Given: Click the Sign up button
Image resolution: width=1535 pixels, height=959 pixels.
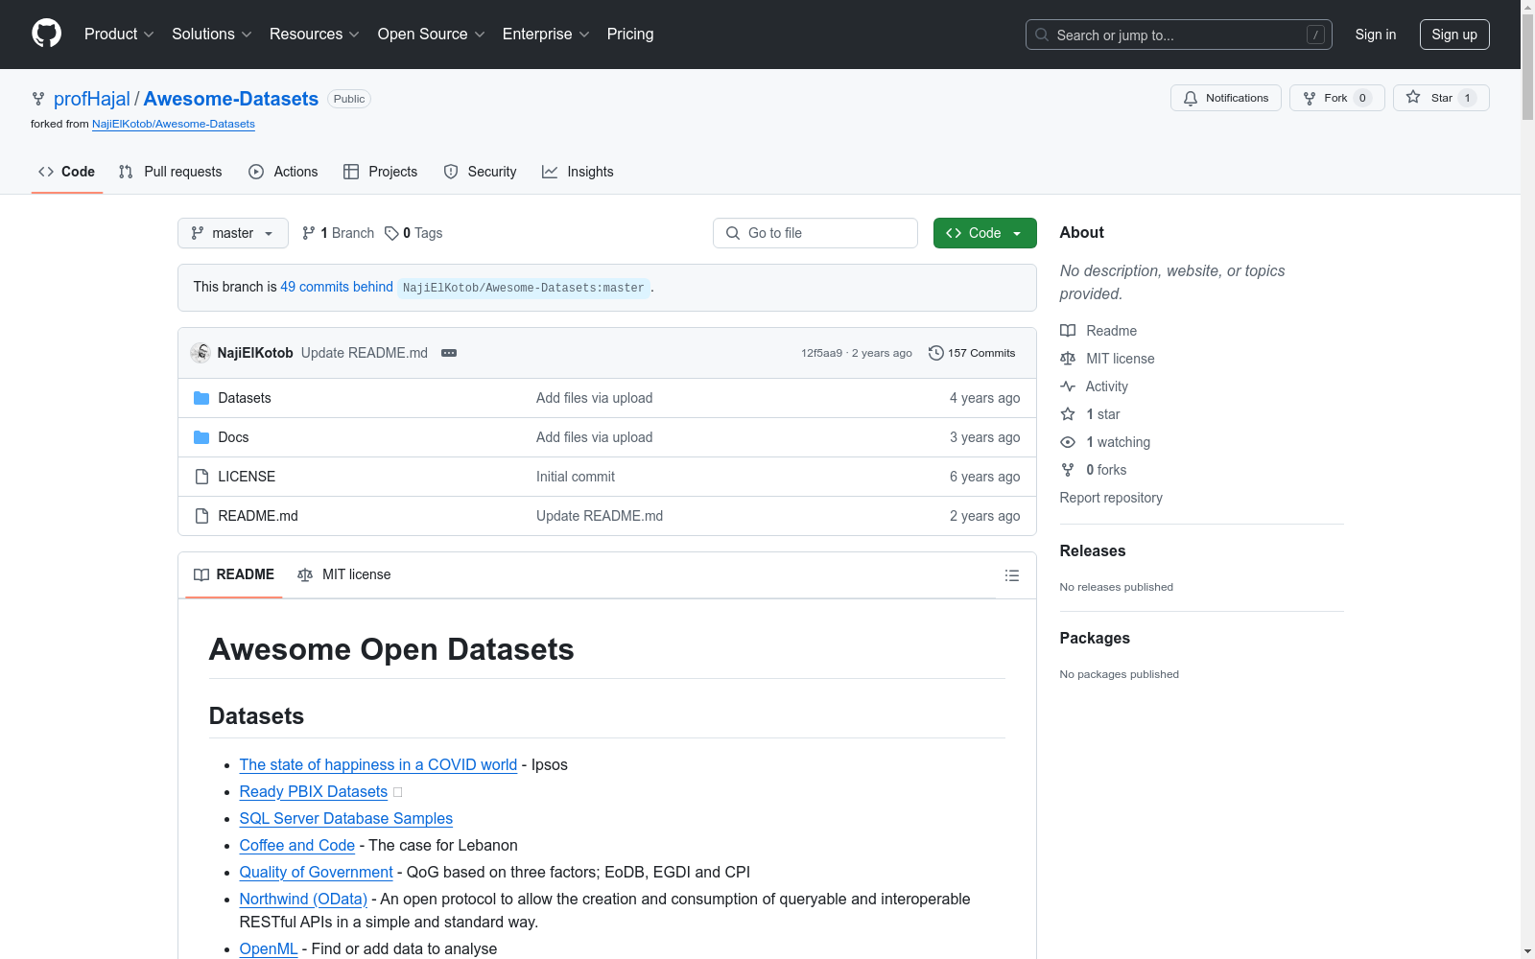Looking at the screenshot, I should click(1454, 35).
